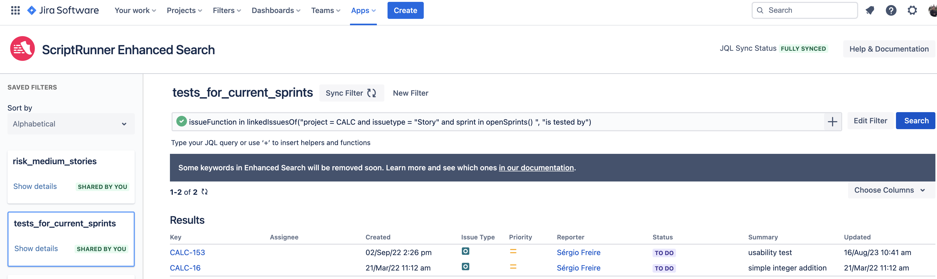Click the Create button
The width and height of the screenshot is (937, 279).
click(x=405, y=11)
